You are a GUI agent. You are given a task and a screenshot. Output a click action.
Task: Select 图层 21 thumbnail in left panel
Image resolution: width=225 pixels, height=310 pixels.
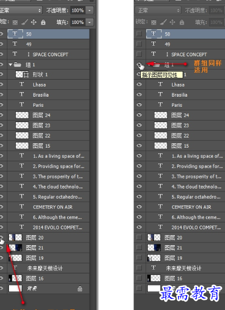click(x=15, y=247)
